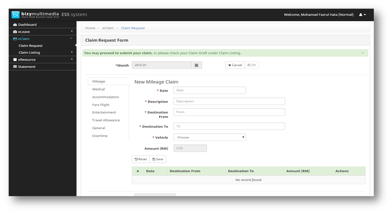The width and height of the screenshot is (392, 214).
Task: Click Save button for mileage claim
Action: click(x=158, y=159)
